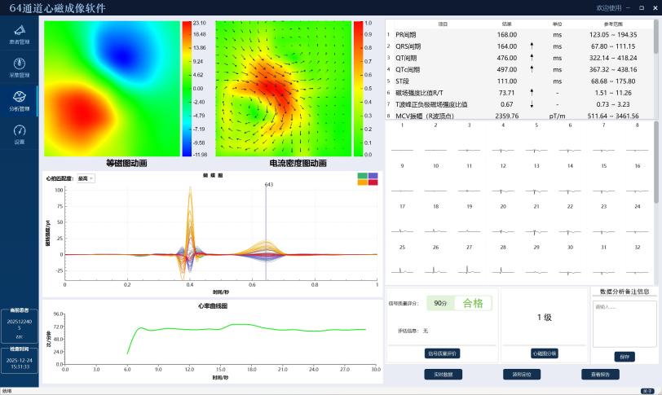Click the 保存 button under notes

(x=624, y=357)
